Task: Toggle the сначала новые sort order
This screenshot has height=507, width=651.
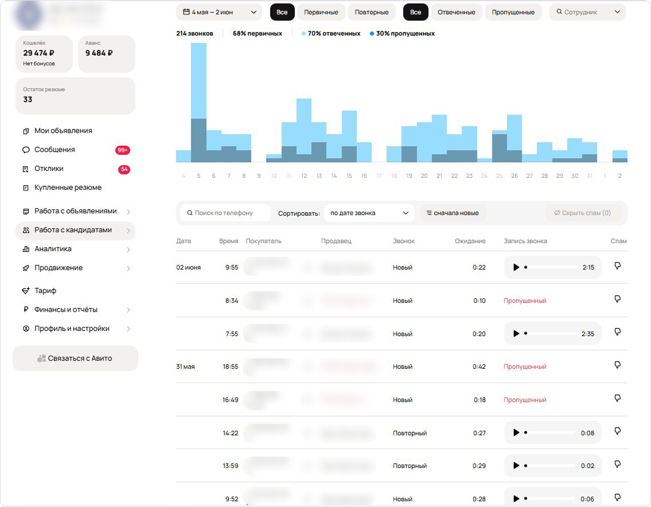Action: coord(452,213)
